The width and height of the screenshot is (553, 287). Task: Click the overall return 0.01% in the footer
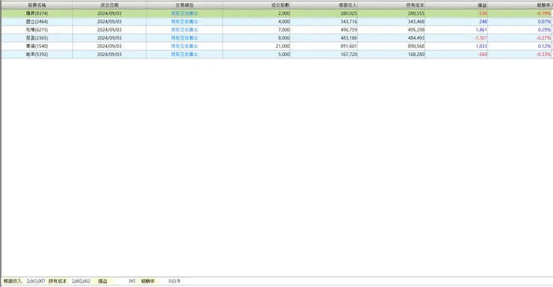coord(175,281)
